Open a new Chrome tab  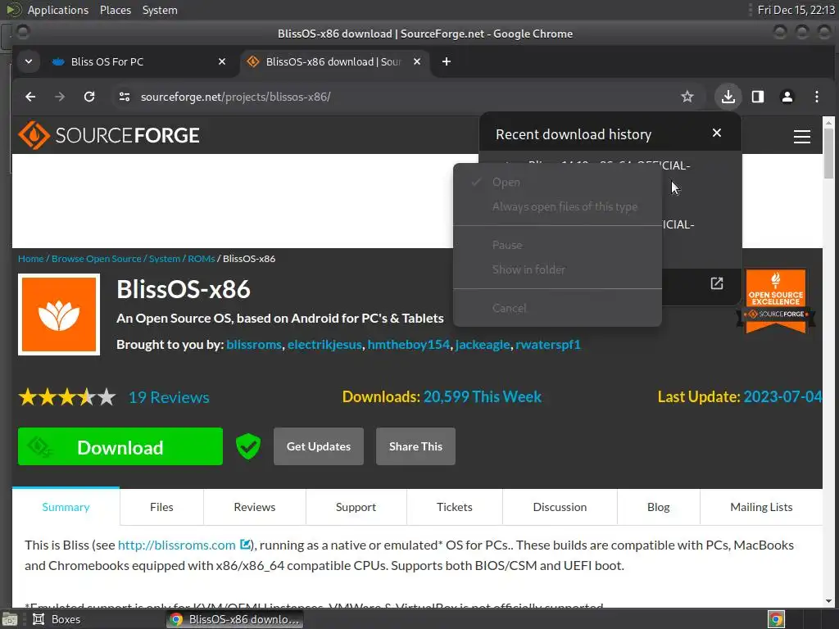pyautogui.click(x=447, y=61)
